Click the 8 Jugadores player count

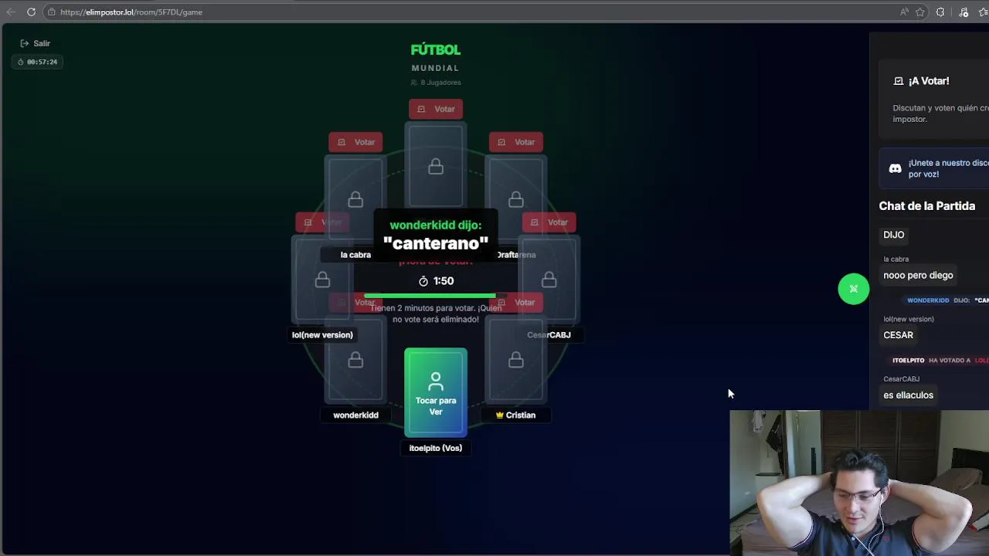436,83
